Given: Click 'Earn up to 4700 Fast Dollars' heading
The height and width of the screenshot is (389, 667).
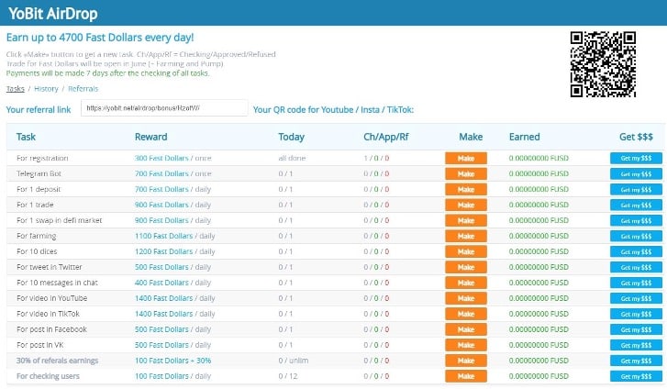Looking at the screenshot, I should [100, 38].
